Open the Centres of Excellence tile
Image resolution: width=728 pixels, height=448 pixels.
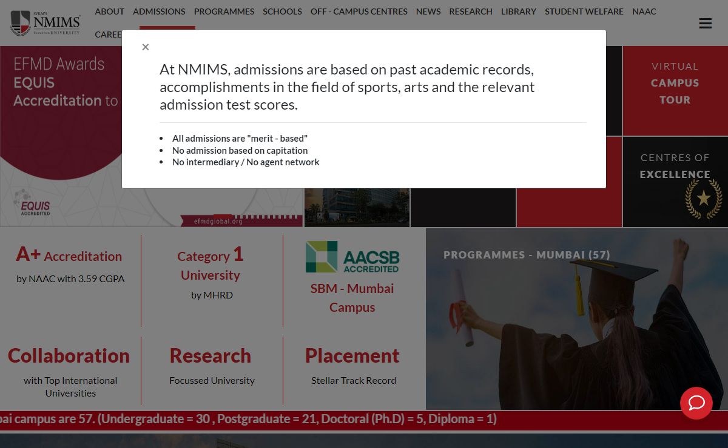tap(675, 182)
